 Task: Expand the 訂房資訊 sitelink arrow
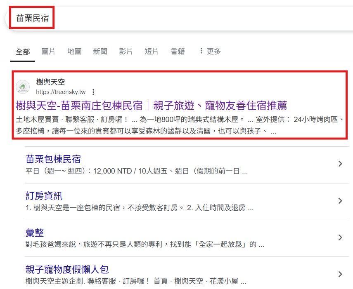click(340, 201)
